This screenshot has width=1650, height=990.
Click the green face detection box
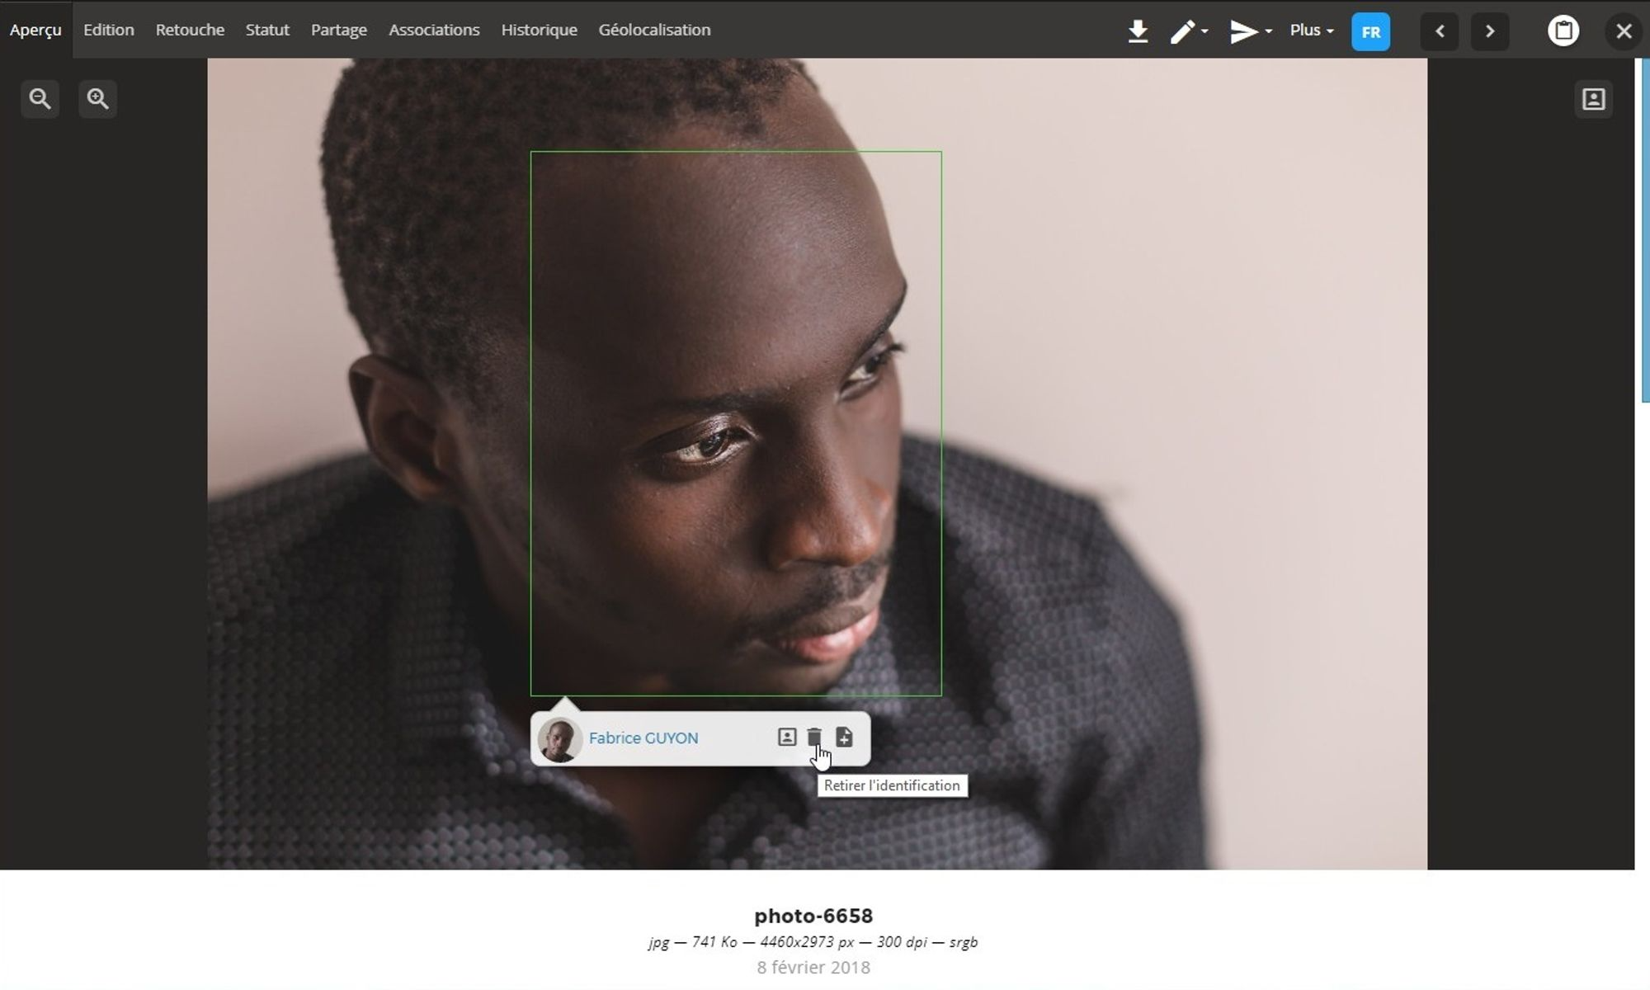pos(736,423)
